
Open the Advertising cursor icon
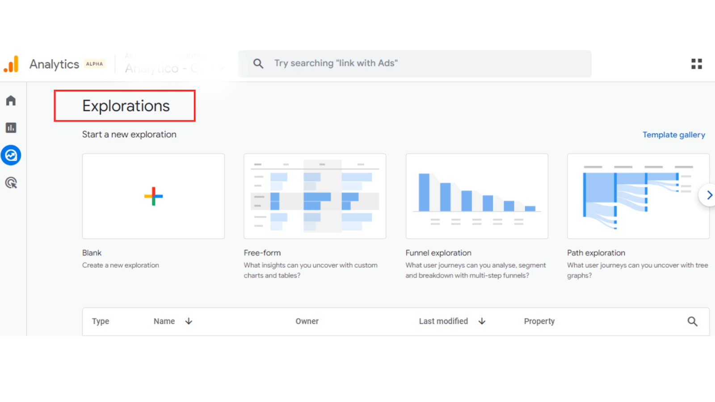pyautogui.click(x=11, y=183)
